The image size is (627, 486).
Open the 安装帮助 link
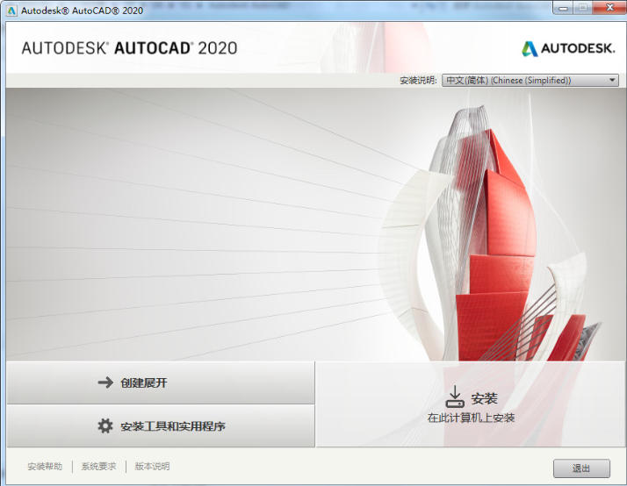45,466
